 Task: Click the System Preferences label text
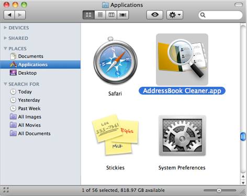[182, 168]
